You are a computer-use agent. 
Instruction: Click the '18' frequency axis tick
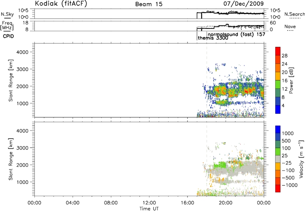[26, 23]
